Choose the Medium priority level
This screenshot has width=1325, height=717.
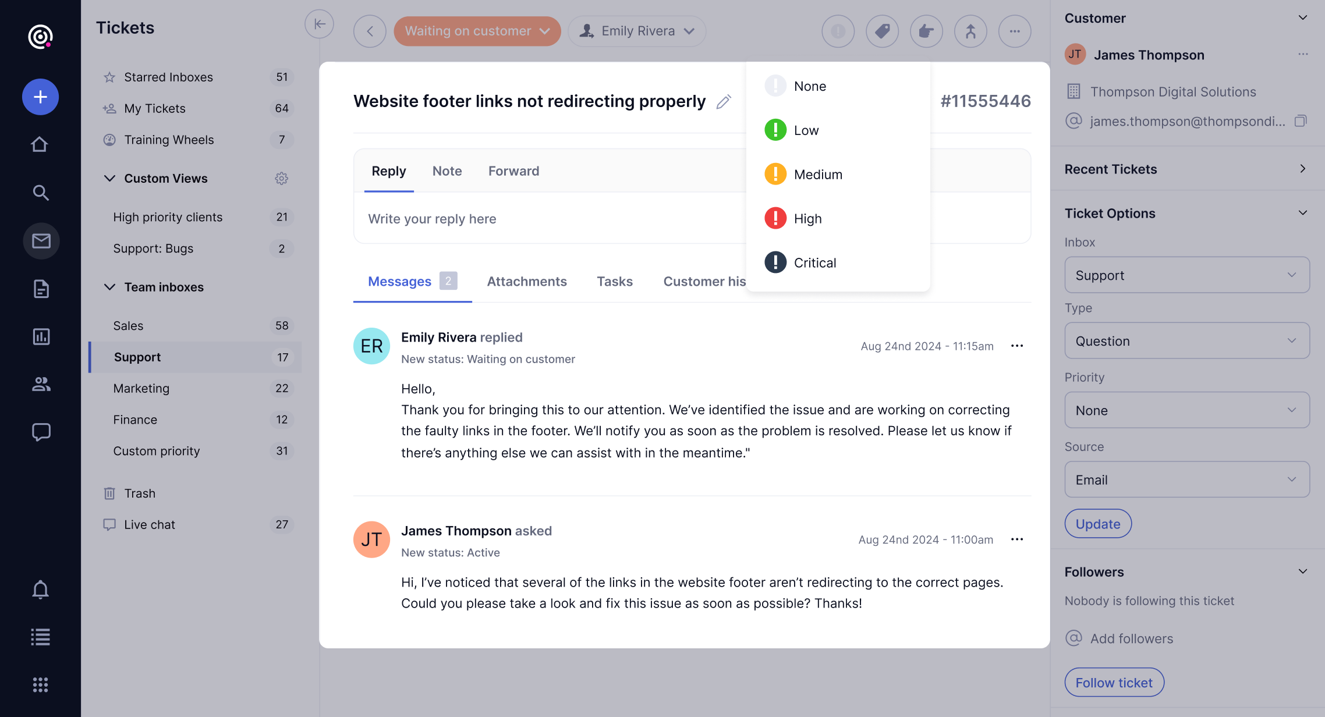[817, 174]
